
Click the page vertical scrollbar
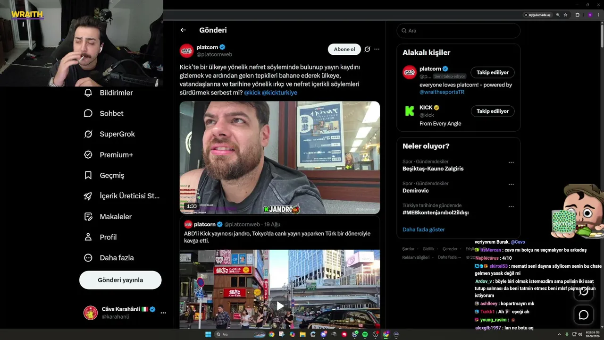coord(602,35)
